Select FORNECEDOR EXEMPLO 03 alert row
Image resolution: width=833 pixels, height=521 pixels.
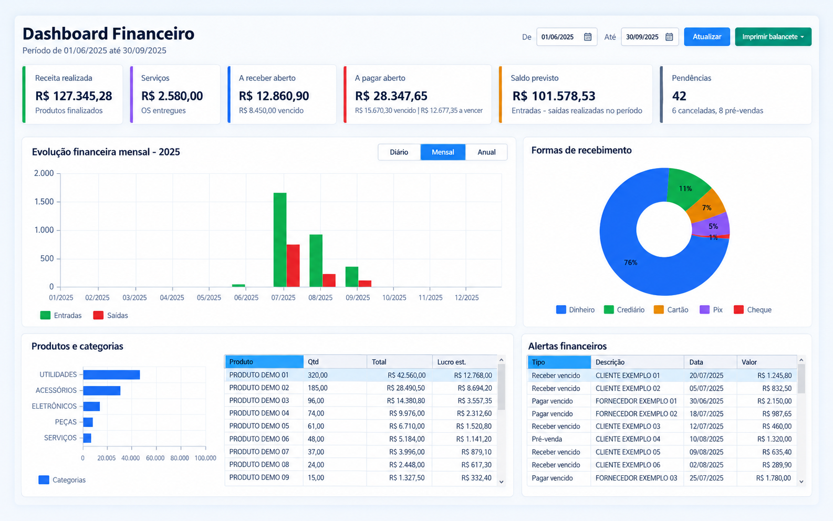click(x=662, y=478)
